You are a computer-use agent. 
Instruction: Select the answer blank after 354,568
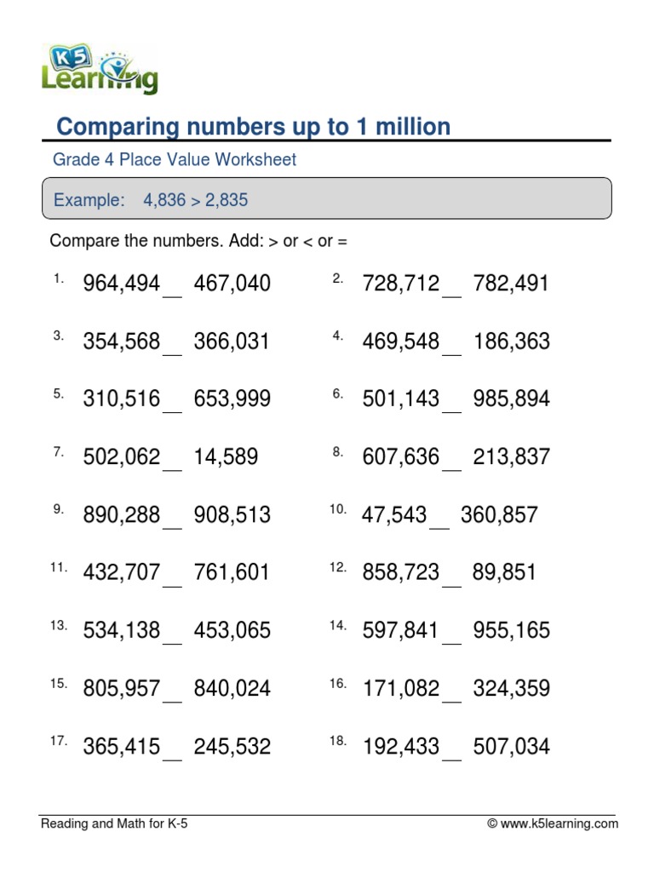[172, 347]
